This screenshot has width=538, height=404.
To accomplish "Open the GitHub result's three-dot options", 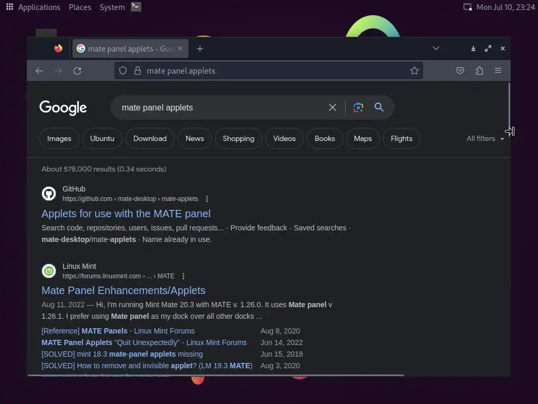I will pos(206,199).
